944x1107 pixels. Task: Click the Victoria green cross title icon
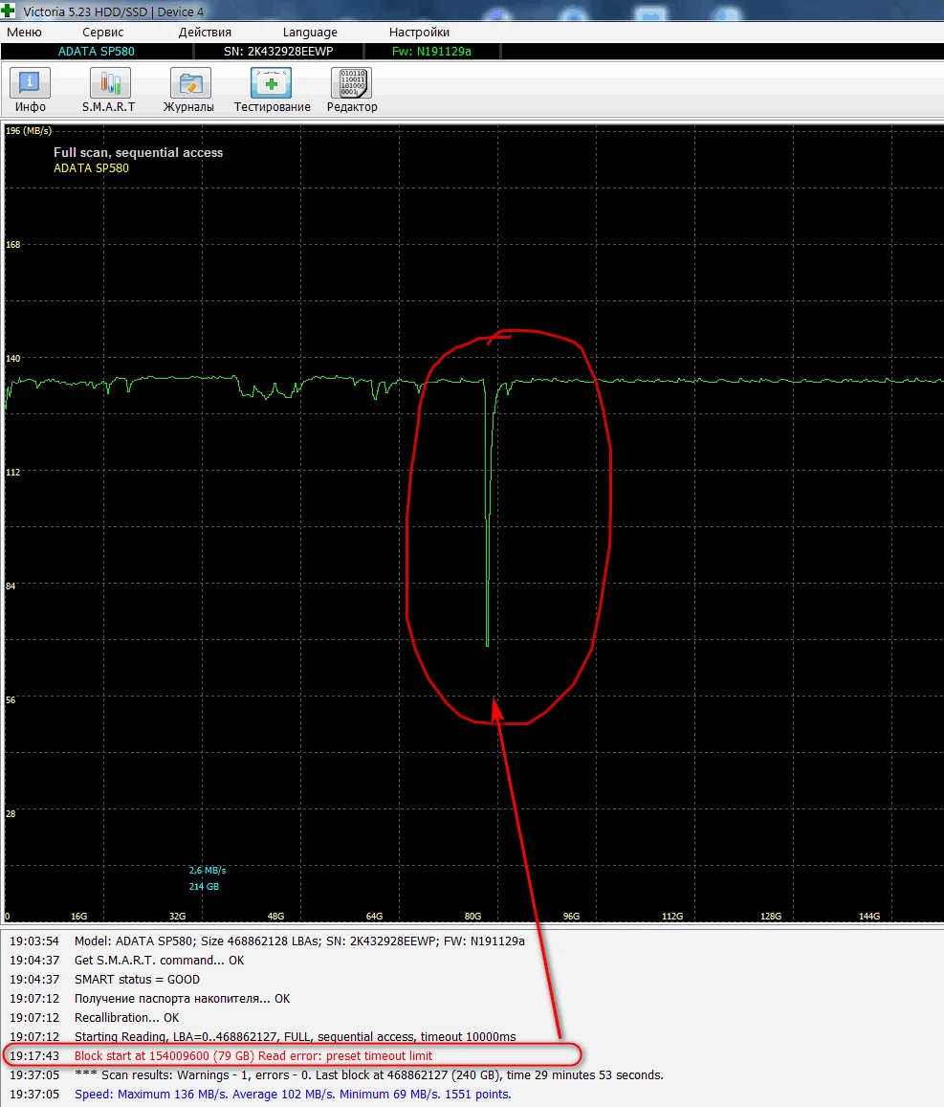[9, 11]
